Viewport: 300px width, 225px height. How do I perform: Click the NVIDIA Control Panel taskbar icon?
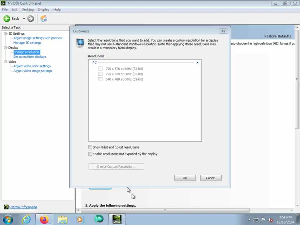117,219
